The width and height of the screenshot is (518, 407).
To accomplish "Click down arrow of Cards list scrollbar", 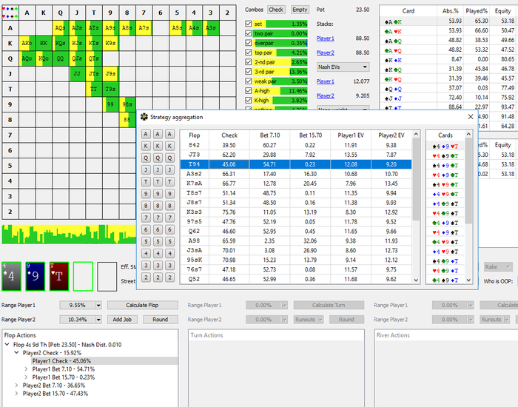I will [x=468, y=280].
